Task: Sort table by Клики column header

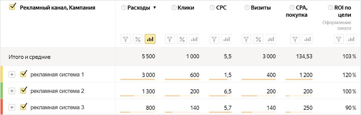Action: click(x=186, y=8)
